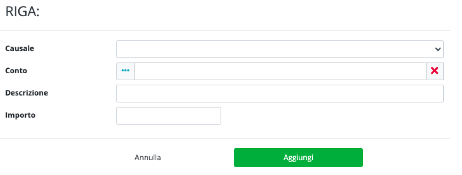Focus the Conto text field
This screenshot has height=175, width=462.
pyautogui.click(x=280, y=71)
